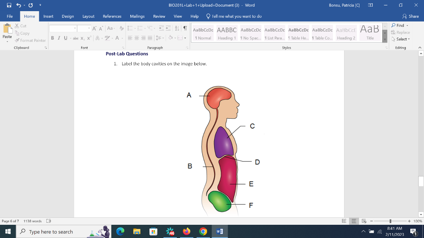Screen dimensions: 424x238
Task: Expand the Styles gallery
Action: [385, 40]
